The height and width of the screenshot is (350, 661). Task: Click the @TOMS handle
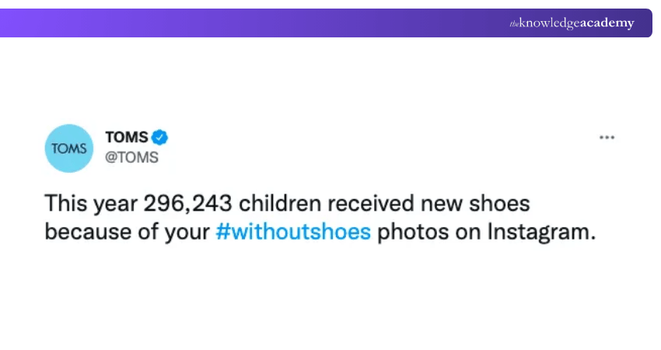tap(131, 157)
